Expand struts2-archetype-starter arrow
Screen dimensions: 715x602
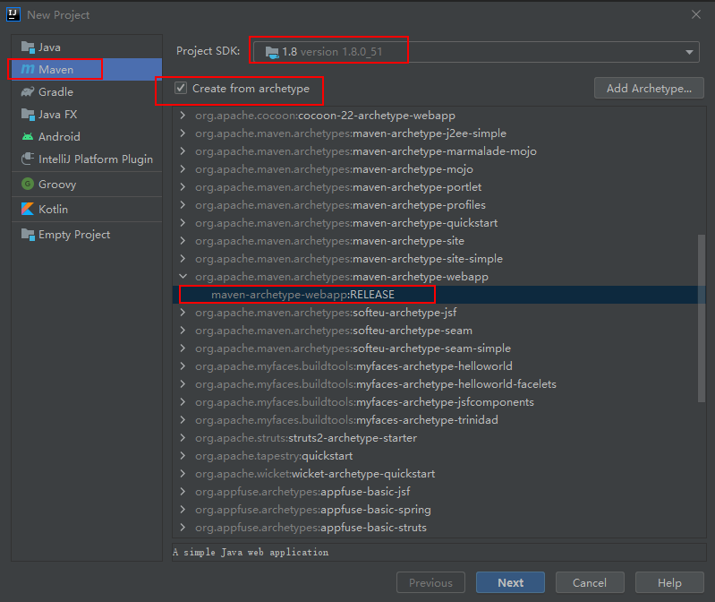click(x=183, y=437)
